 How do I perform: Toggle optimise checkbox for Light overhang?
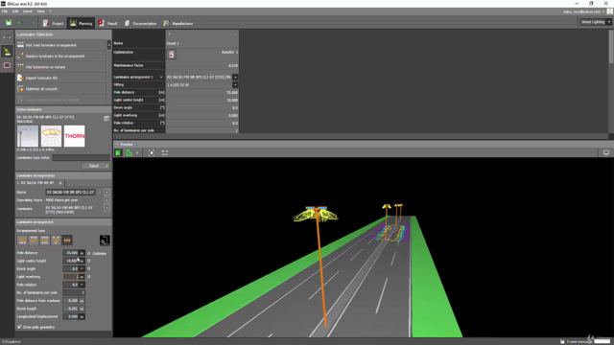coord(89,277)
